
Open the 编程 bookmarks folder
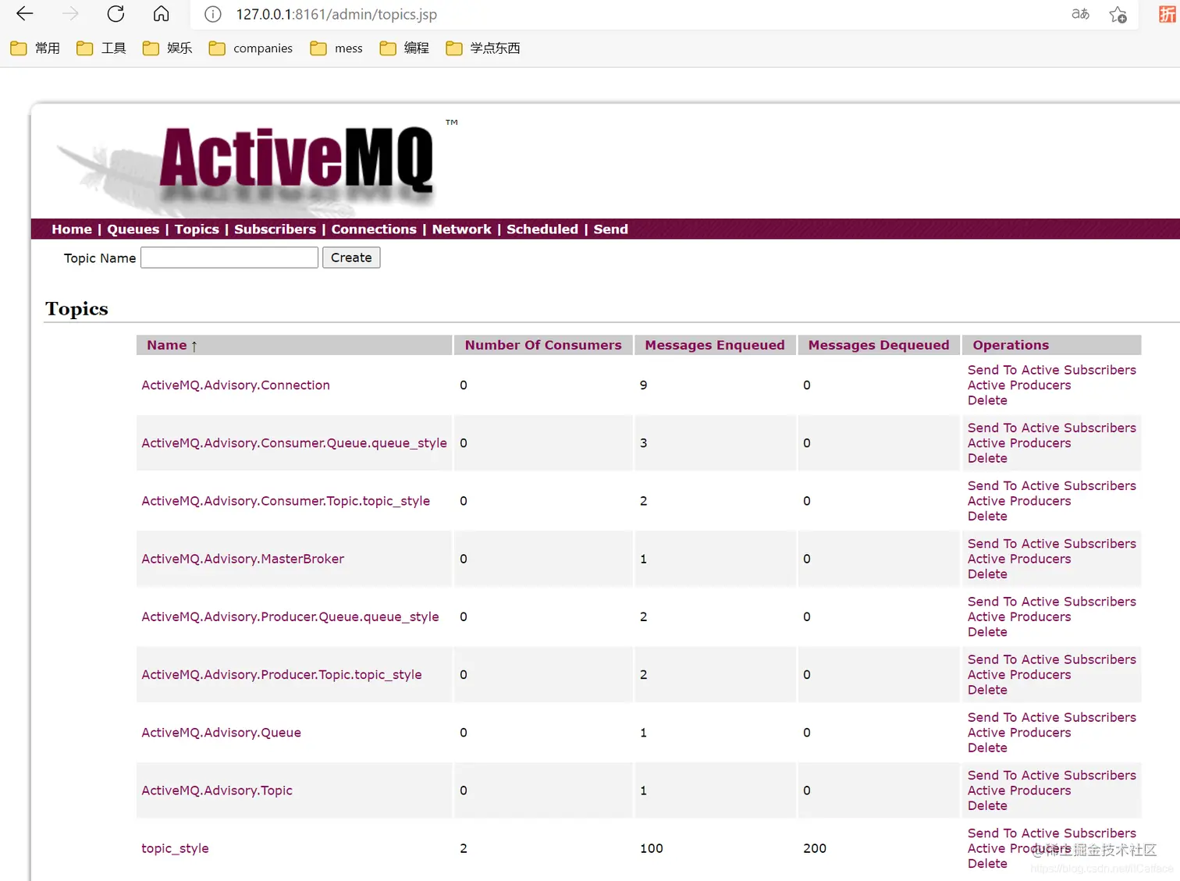point(404,48)
